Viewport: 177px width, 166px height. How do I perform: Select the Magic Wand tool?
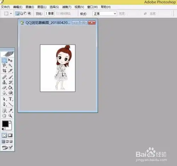click(10, 65)
